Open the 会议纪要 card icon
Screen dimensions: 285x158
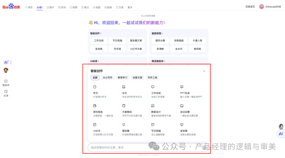182,106
